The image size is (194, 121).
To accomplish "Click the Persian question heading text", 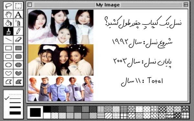I will point(143,22).
